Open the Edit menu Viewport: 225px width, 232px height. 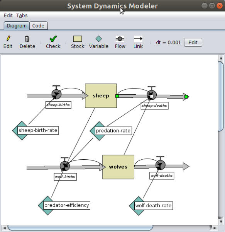[x=8, y=15]
